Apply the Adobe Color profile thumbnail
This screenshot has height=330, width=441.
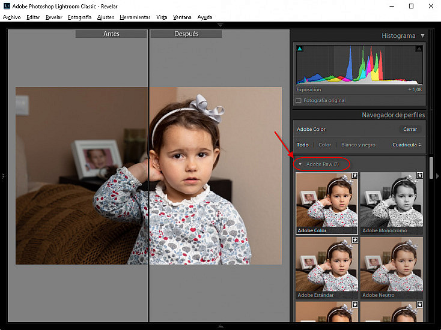tap(326, 203)
